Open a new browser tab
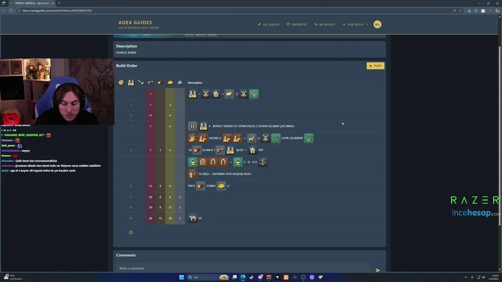502x282 pixels. coord(59,3)
